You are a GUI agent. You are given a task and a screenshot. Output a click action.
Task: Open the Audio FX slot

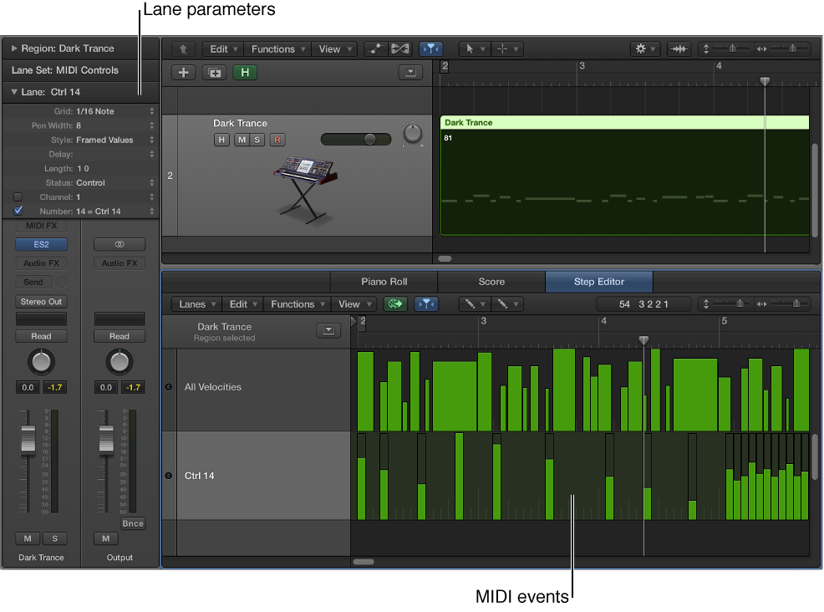tap(41, 263)
